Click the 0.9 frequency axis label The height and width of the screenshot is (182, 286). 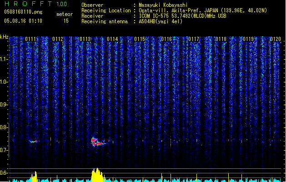coord(4,105)
